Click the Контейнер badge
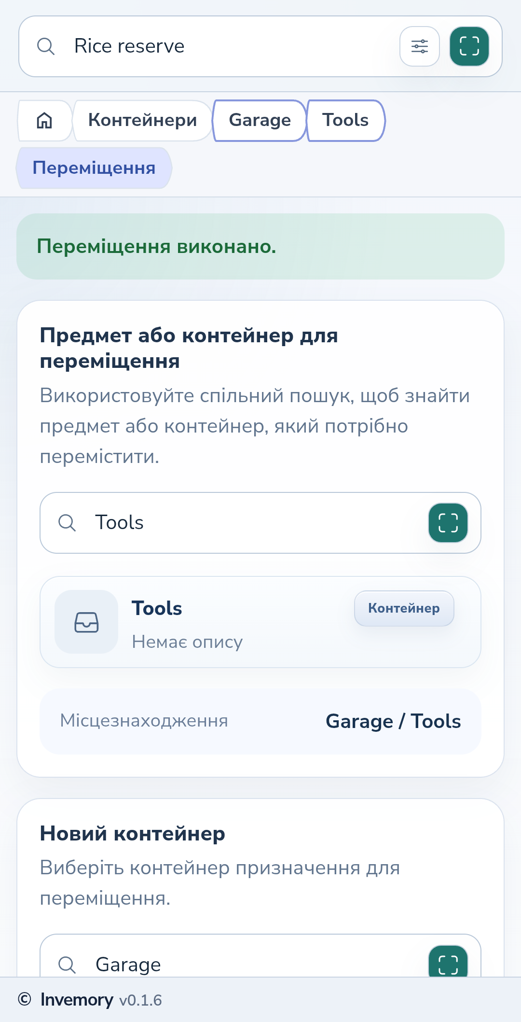The height and width of the screenshot is (1022, 521). [404, 608]
